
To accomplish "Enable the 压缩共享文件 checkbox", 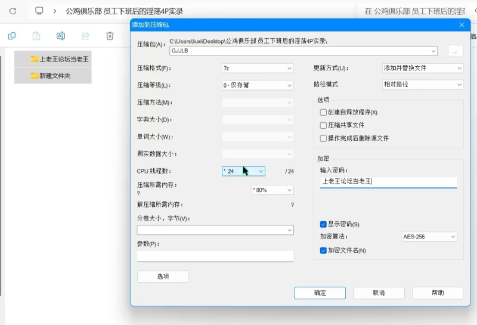I will (323, 125).
